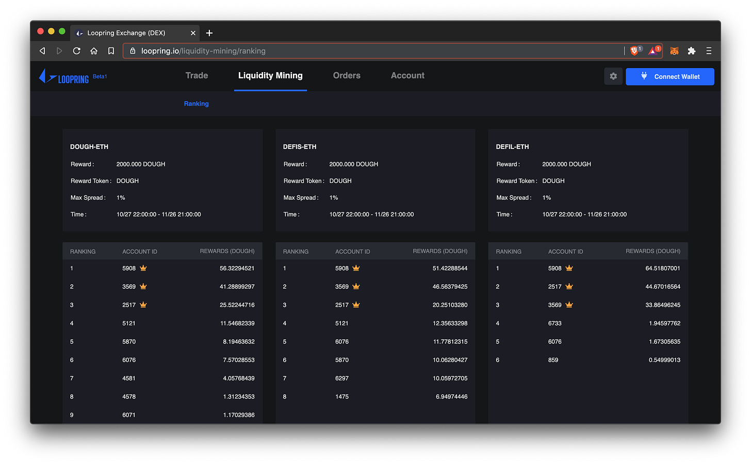751x464 pixels.
Task: Click the crown beside 3569 in DEFIS-ETH
Action: [x=356, y=286]
